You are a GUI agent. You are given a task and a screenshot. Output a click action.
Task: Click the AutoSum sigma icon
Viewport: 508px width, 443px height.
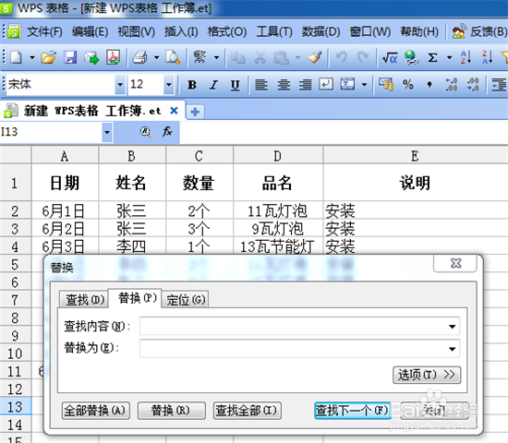tap(432, 57)
